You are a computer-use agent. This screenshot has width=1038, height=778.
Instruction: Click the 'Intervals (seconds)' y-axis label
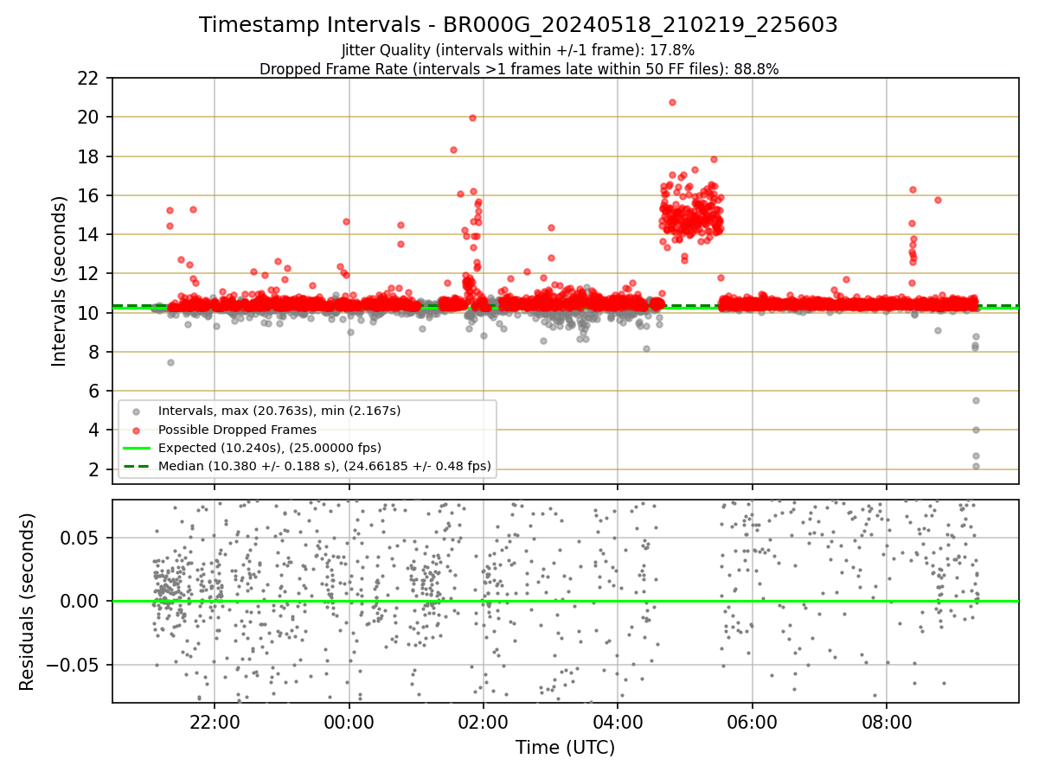60,281
